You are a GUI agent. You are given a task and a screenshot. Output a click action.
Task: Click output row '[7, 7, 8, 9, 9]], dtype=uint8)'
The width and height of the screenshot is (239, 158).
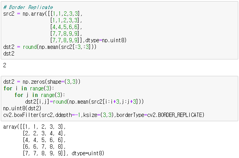point(63,153)
